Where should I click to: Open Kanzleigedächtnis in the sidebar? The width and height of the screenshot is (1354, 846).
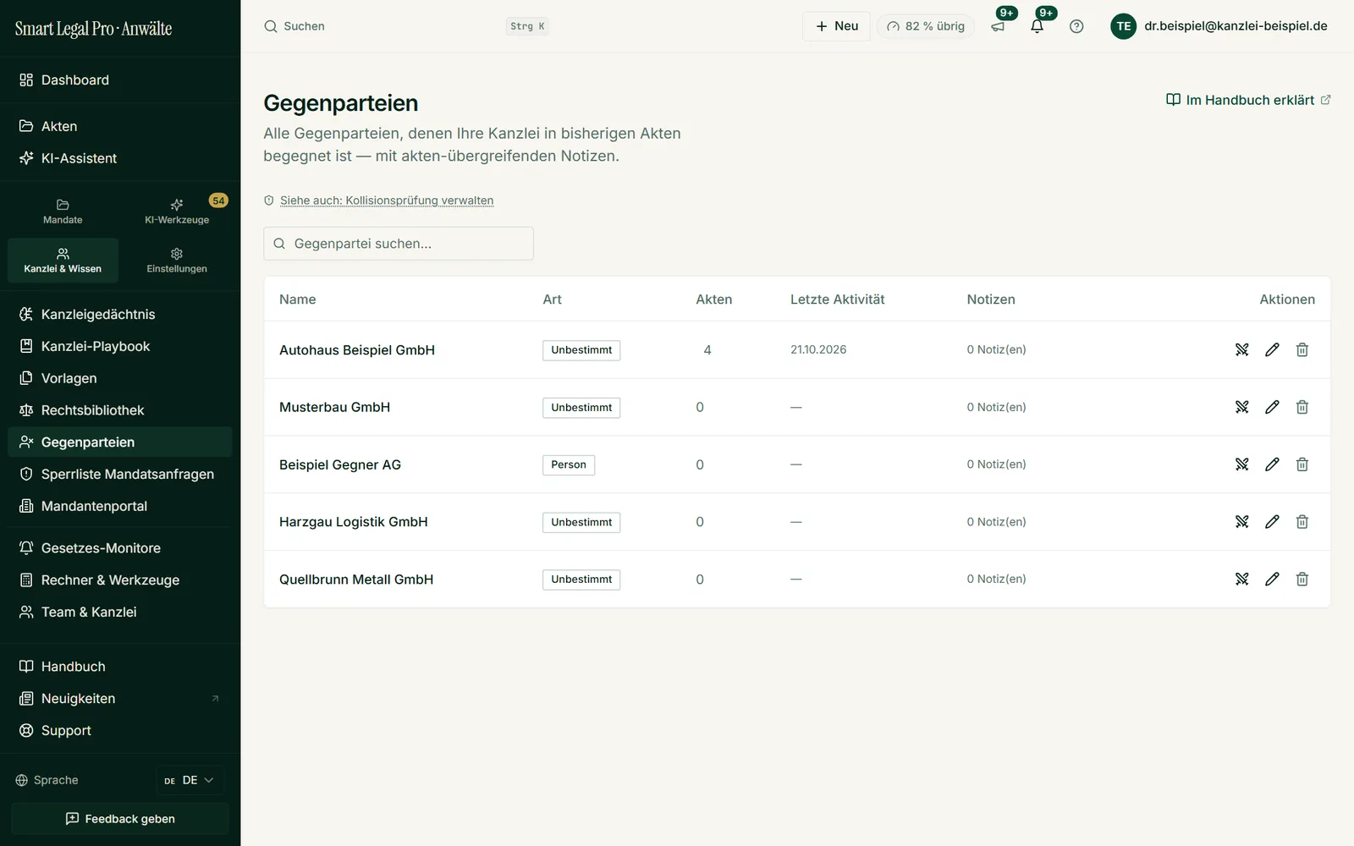click(120, 315)
